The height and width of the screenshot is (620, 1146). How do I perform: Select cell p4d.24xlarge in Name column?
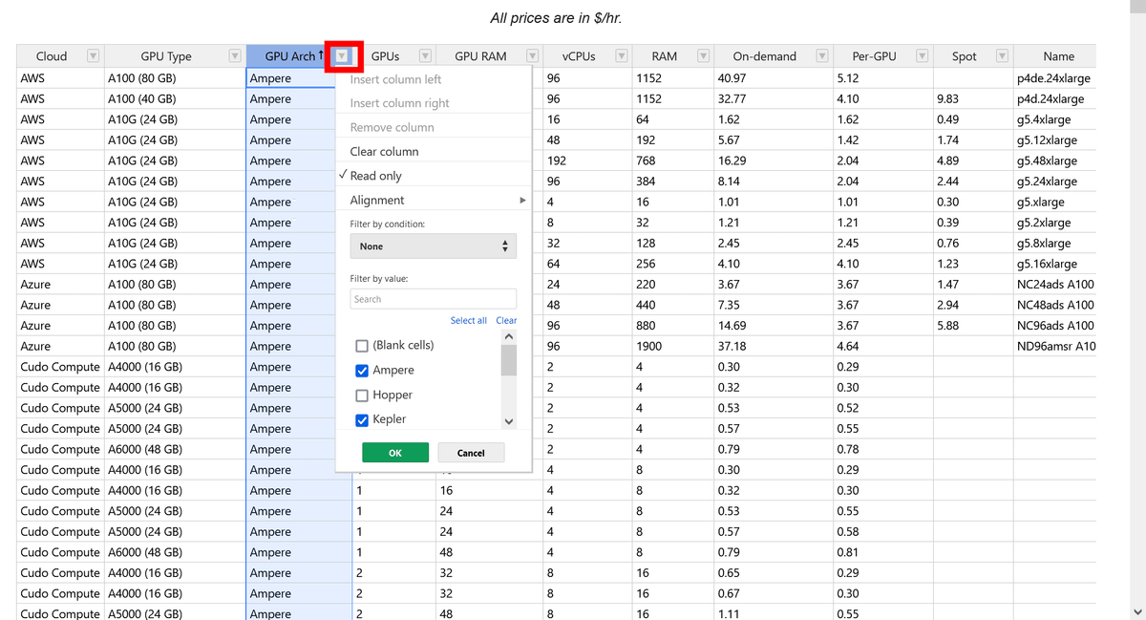[1054, 99]
